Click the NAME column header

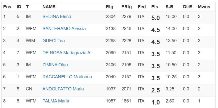49,7
